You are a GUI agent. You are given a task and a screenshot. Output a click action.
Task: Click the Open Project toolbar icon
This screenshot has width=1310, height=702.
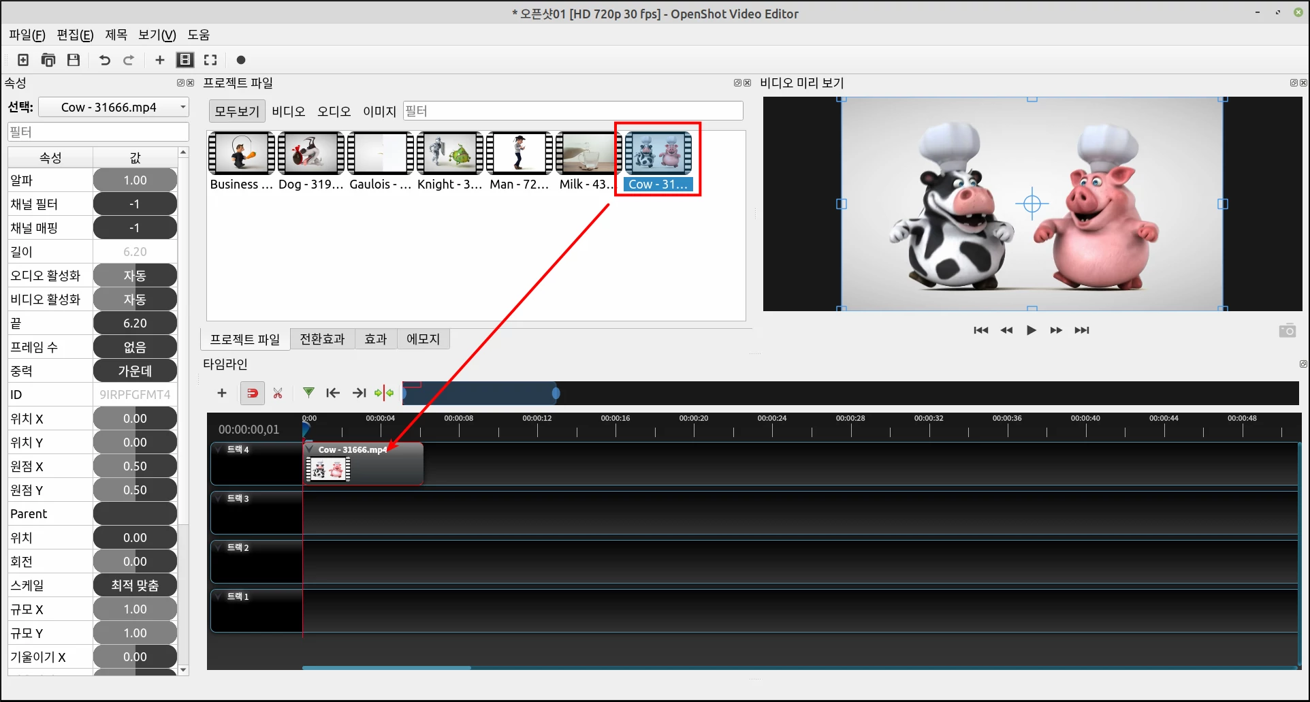click(x=48, y=60)
